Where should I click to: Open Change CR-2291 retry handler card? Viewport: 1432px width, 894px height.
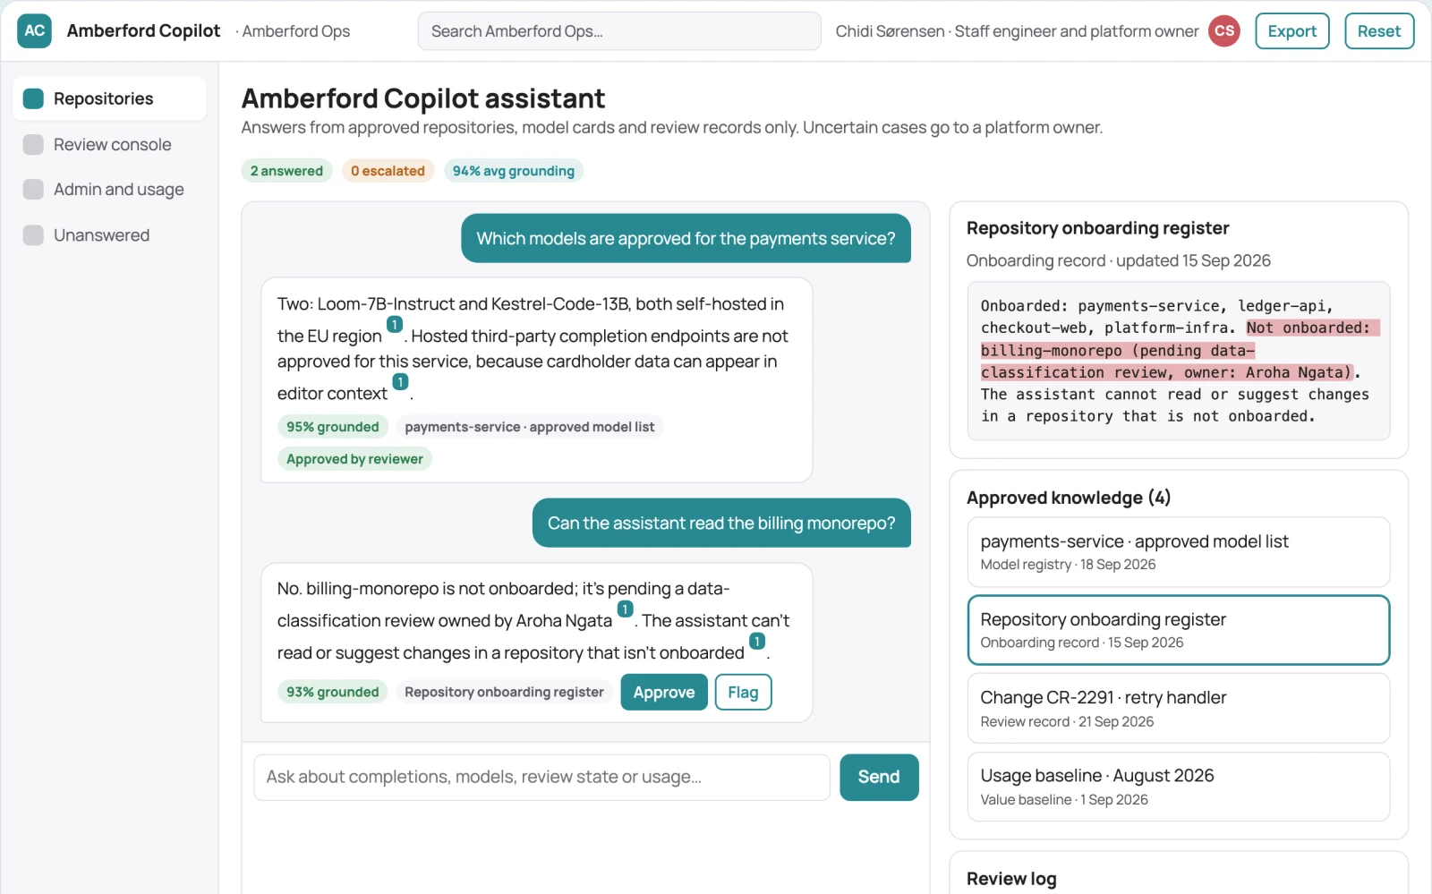click(x=1178, y=708)
